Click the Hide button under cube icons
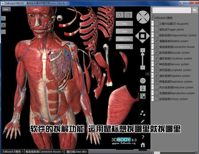 pos(124,24)
